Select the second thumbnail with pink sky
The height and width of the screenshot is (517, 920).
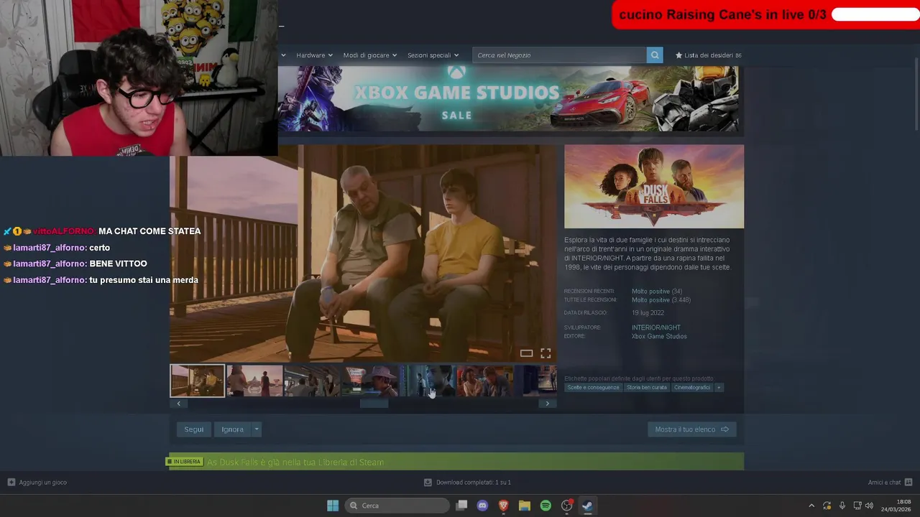[255, 381]
